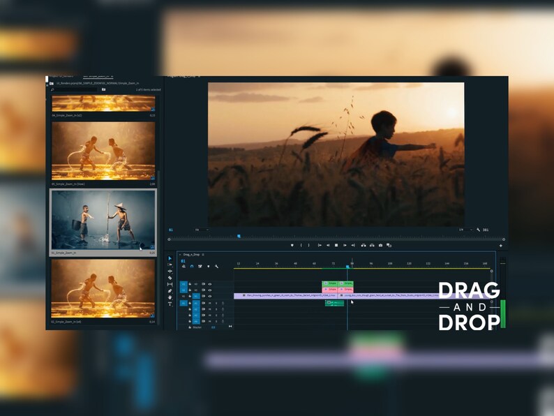Toggle V2 track output eye

click(210, 290)
